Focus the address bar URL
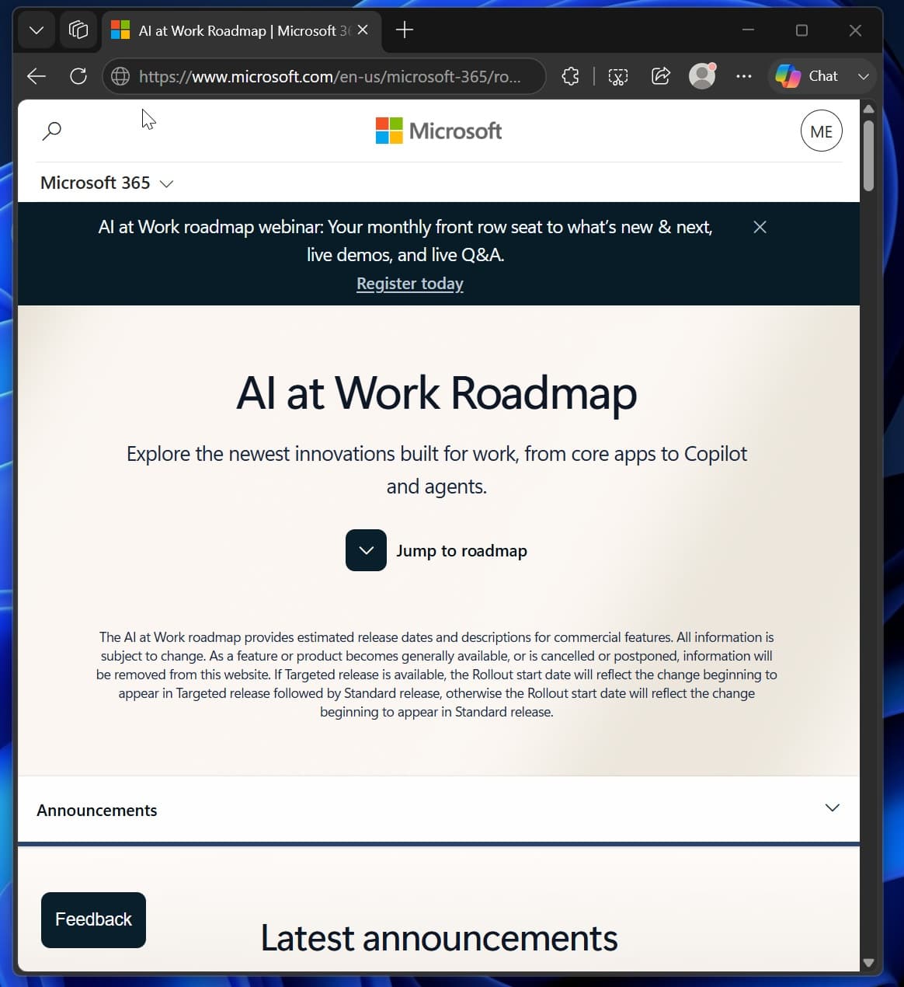Screen dimensions: 904x987 [x=330, y=76]
